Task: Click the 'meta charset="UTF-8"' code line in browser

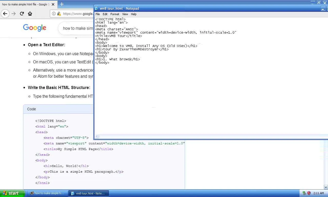Action: tap(66, 138)
